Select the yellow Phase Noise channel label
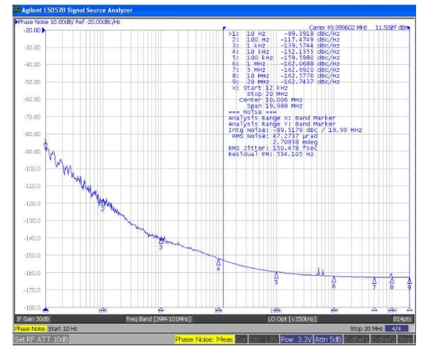 tap(30, 329)
